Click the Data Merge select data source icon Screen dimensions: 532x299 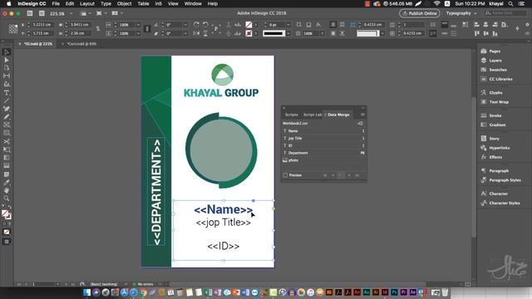(x=360, y=124)
